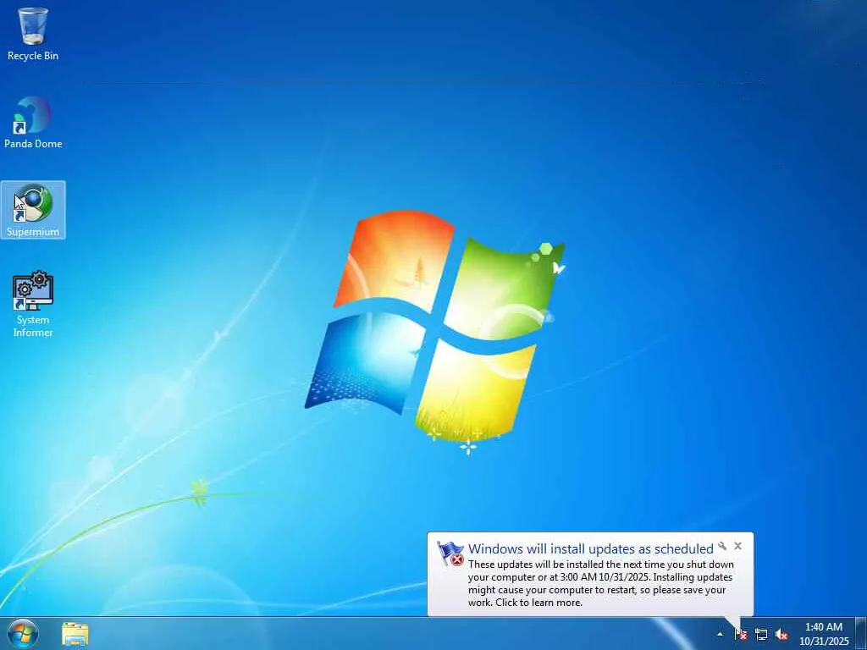
Task: Open Windows Explorer from the taskbar
Action: coord(75,634)
